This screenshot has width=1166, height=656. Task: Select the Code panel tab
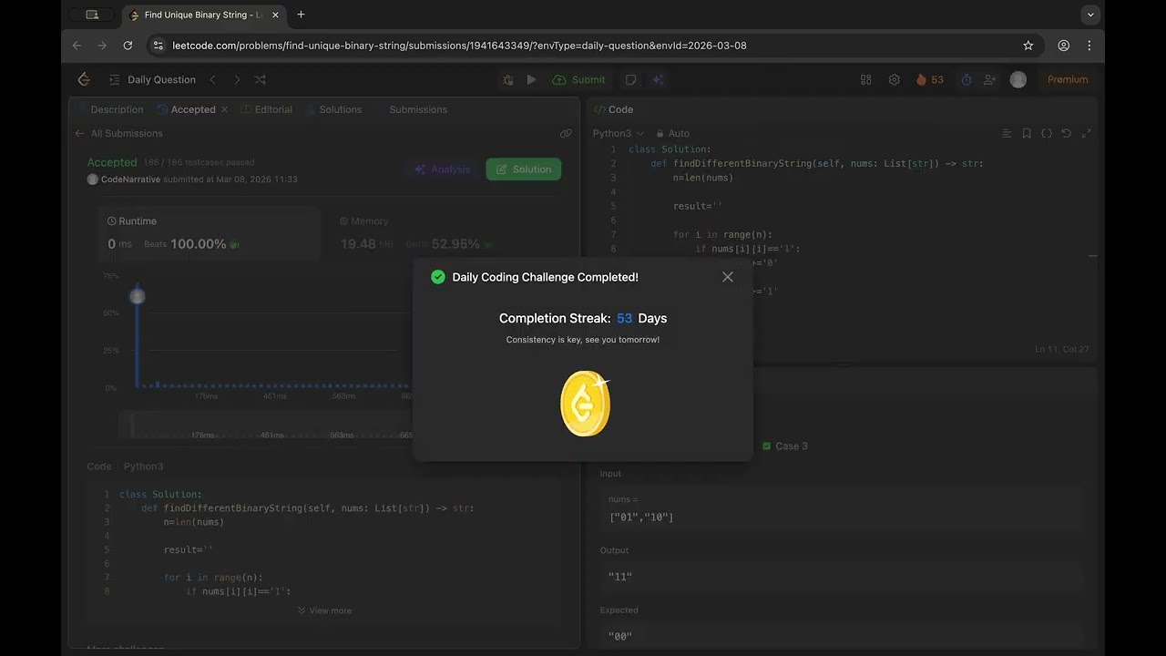[613, 109]
